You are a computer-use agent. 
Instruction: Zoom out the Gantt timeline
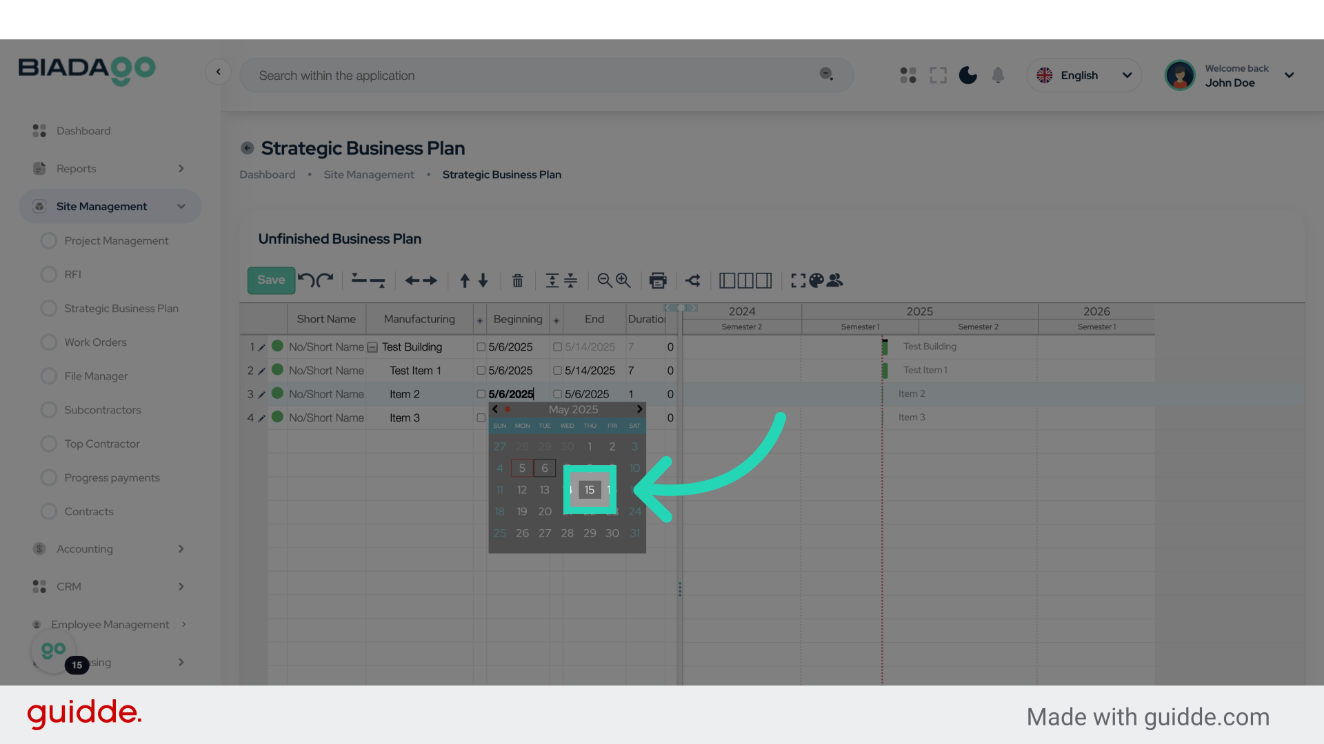(605, 280)
